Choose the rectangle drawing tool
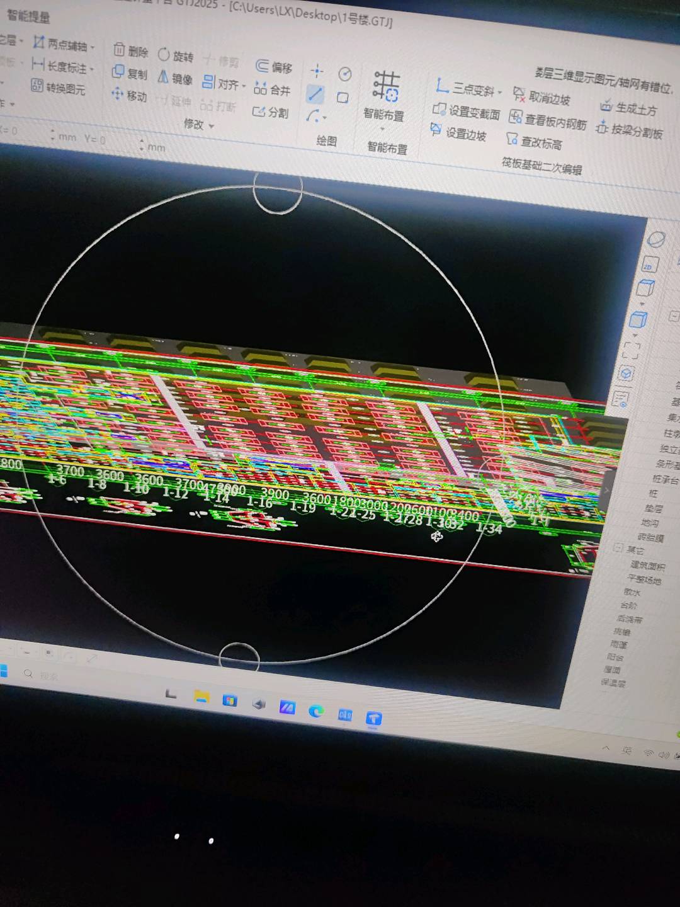The width and height of the screenshot is (680, 907). [343, 98]
